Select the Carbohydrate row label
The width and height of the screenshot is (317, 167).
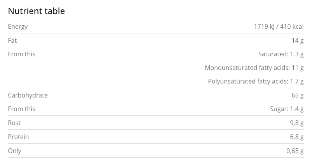[28, 95]
